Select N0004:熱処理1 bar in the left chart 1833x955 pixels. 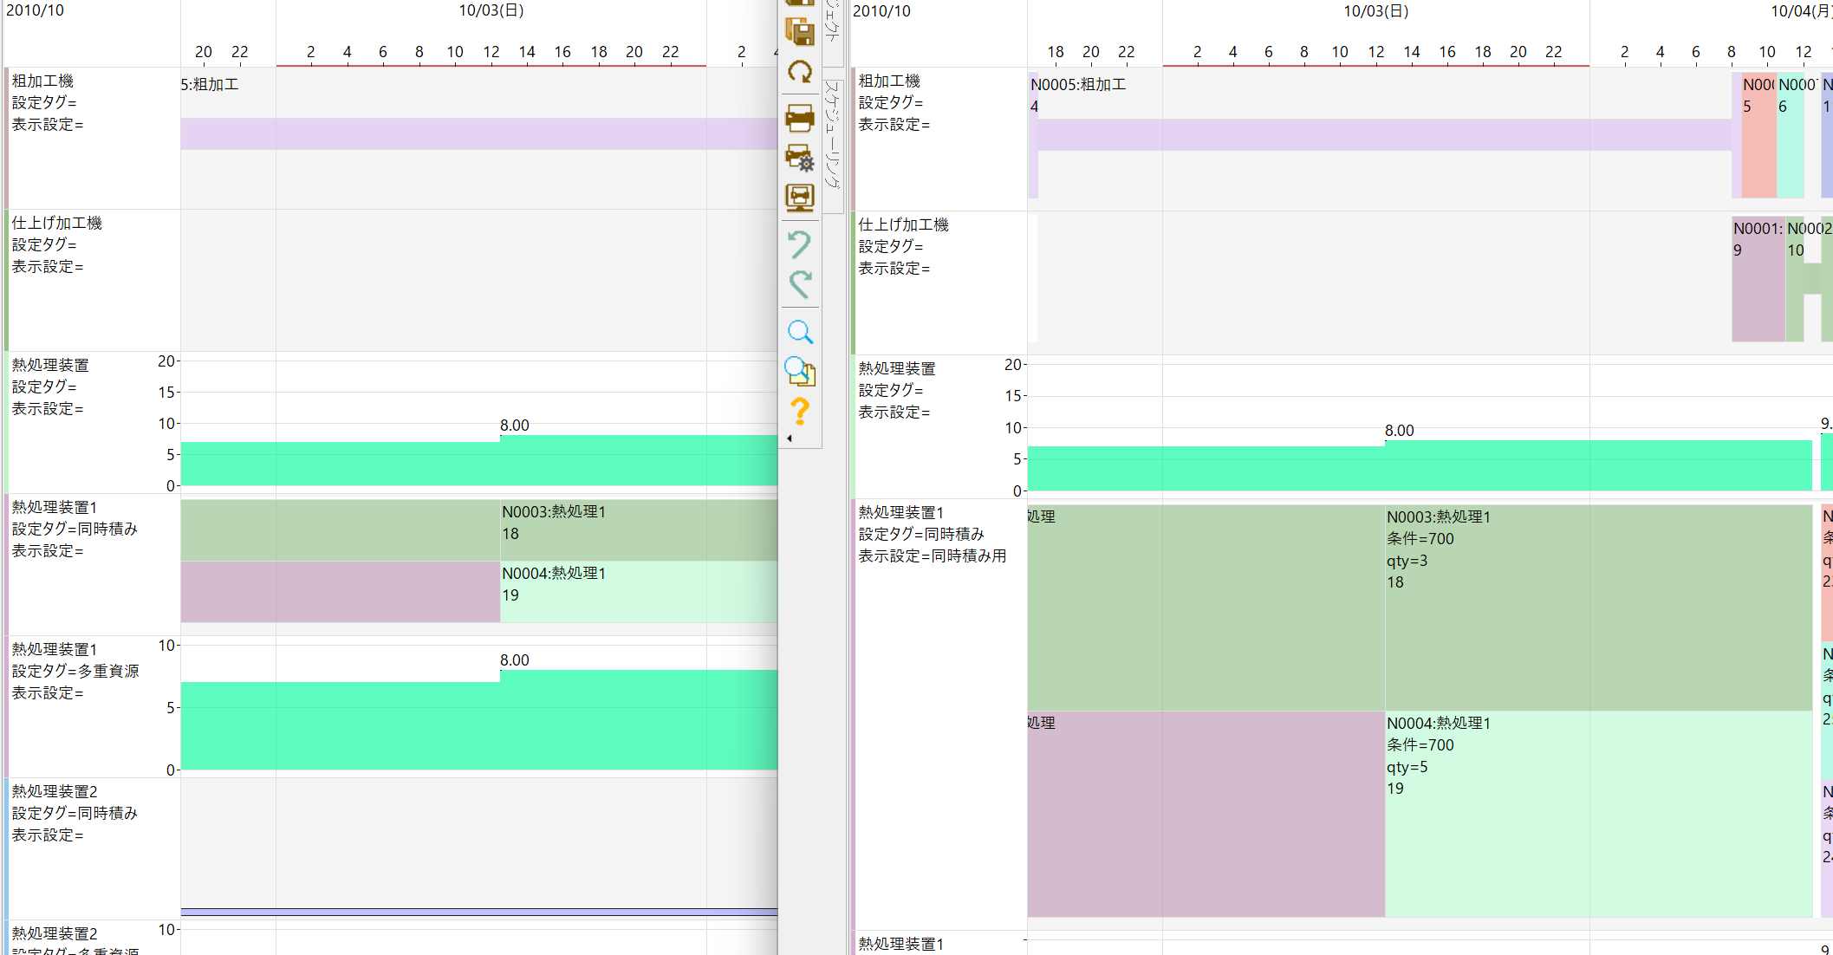639,591
